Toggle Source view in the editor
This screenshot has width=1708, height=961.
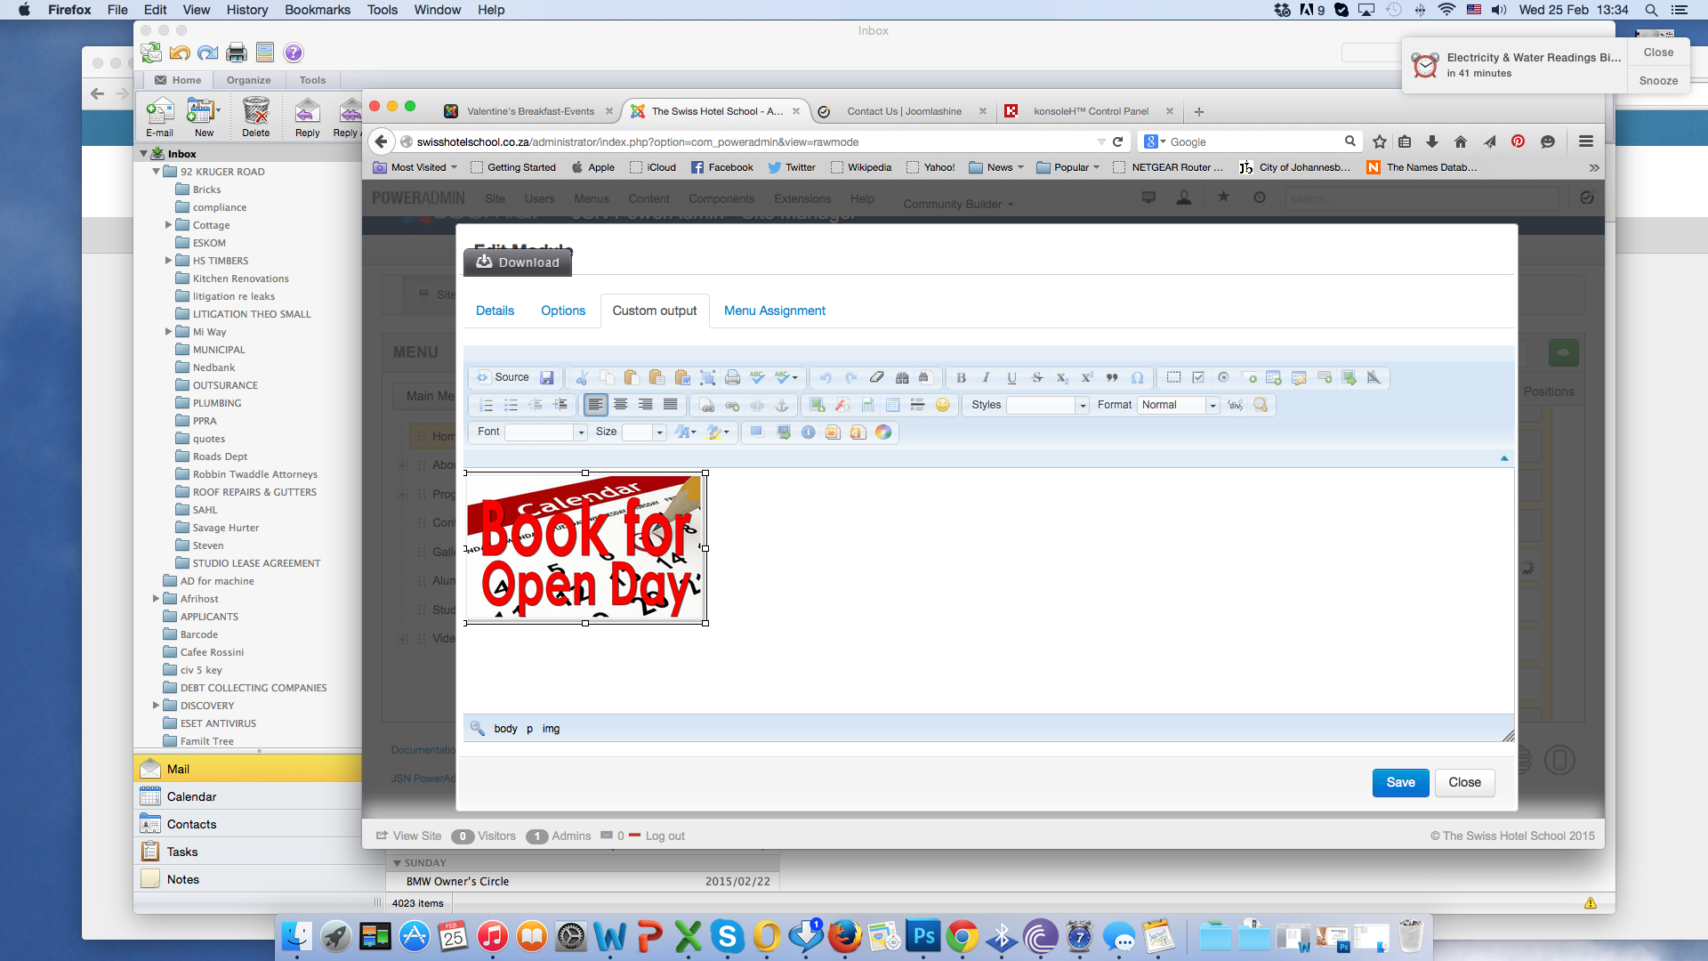coord(503,378)
